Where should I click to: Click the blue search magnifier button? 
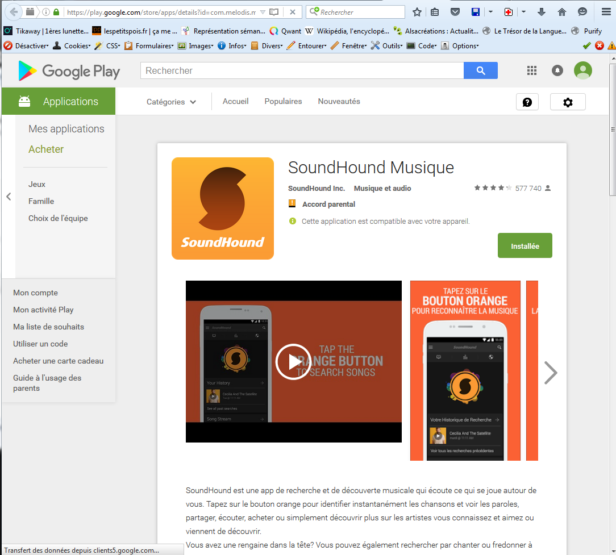click(x=481, y=70)
